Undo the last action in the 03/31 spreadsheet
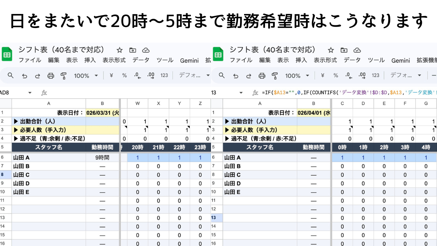The height and width of the screenshot is (246, 437). [x=24, y=76]
